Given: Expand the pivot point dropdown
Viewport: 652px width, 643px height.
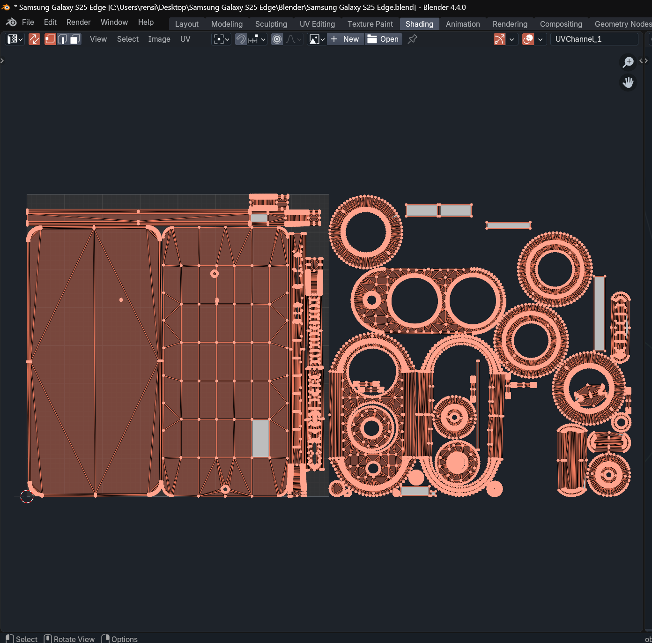Looking at the screenshot, I should tap(221, 39).
